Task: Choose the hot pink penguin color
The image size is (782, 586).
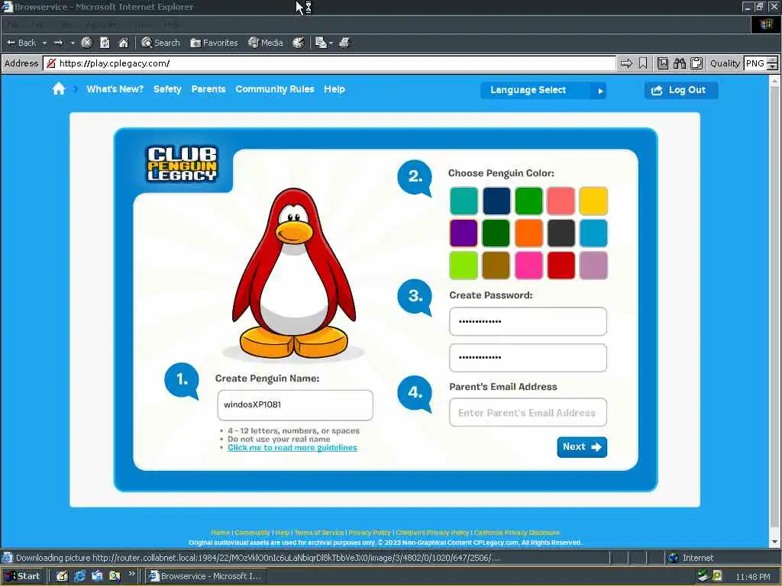Action: coord(528,265)
